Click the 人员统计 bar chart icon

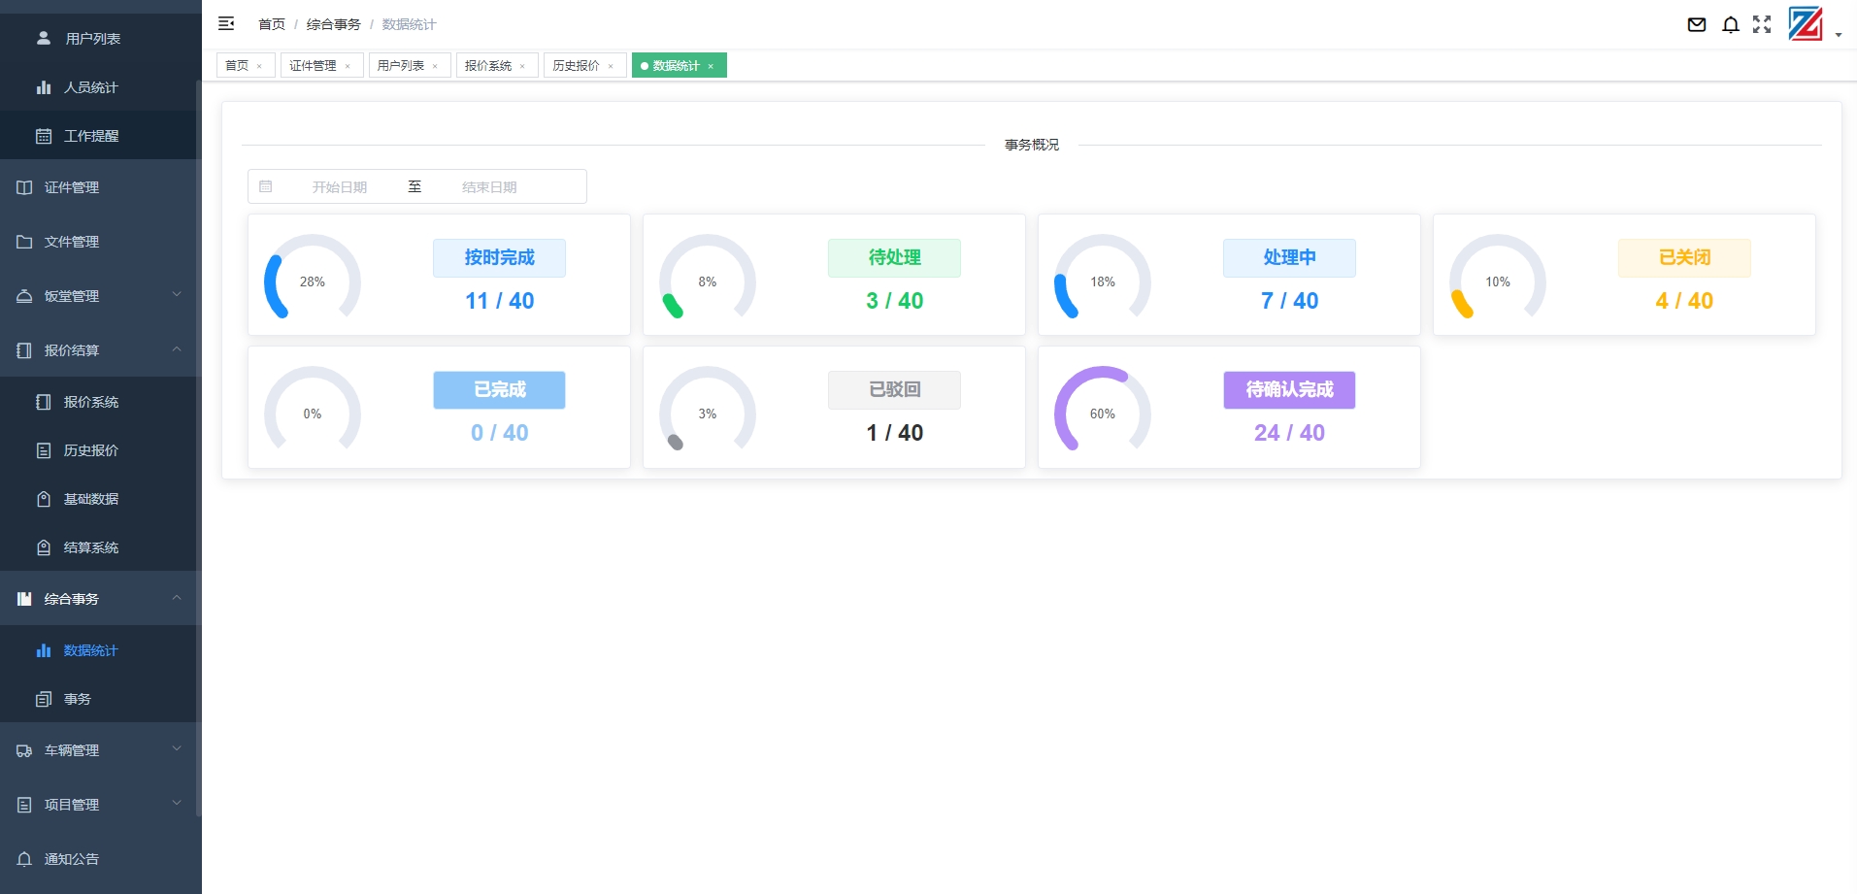pyautogui.click(x=44, y=86)
